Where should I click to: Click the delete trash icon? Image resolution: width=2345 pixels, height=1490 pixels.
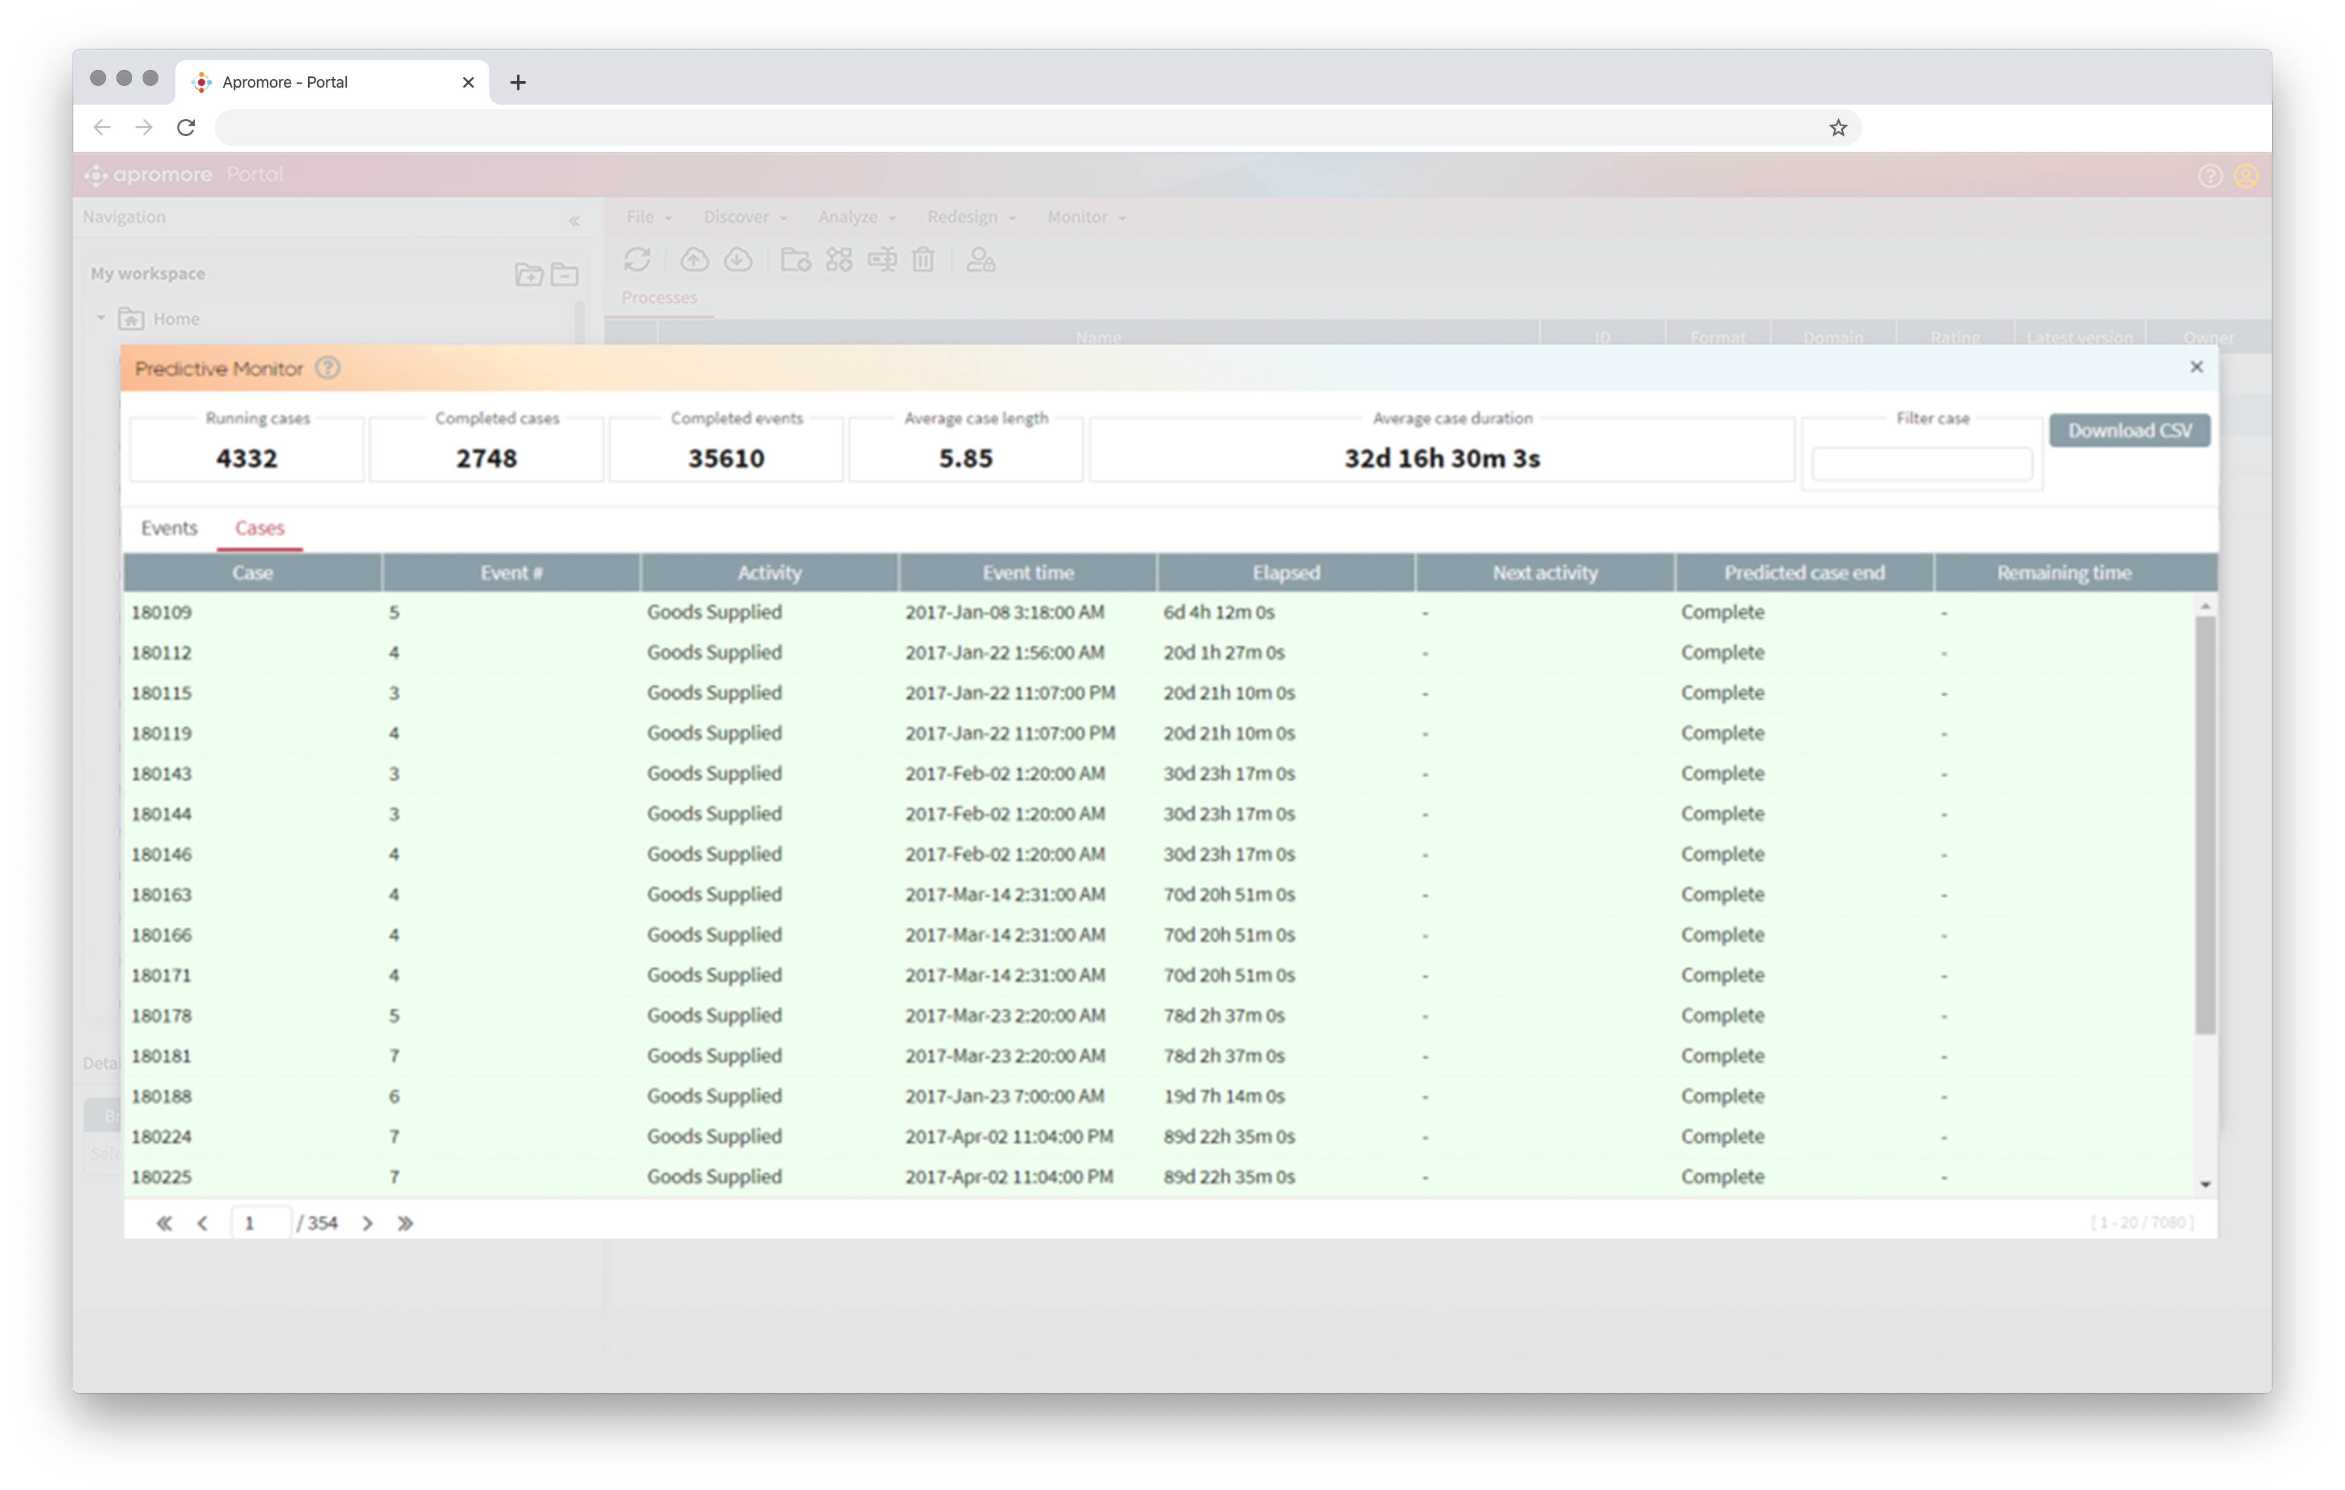923,259
